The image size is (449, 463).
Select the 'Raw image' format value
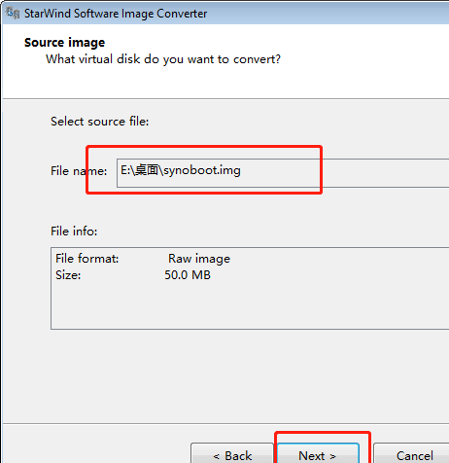tap(199, 259)
